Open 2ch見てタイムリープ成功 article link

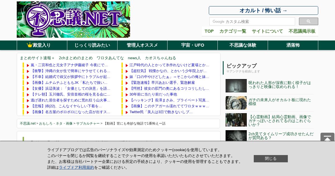(281, 136)
